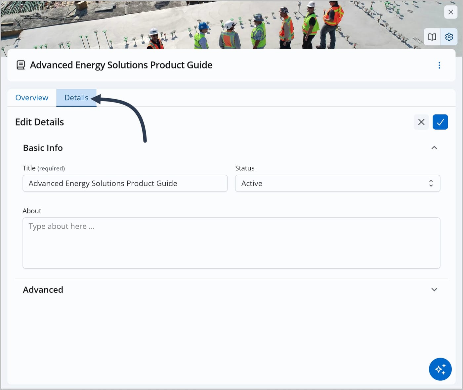Cancel editing with the X button
This screenshot has height=390, width=463.
coord(421,122)
